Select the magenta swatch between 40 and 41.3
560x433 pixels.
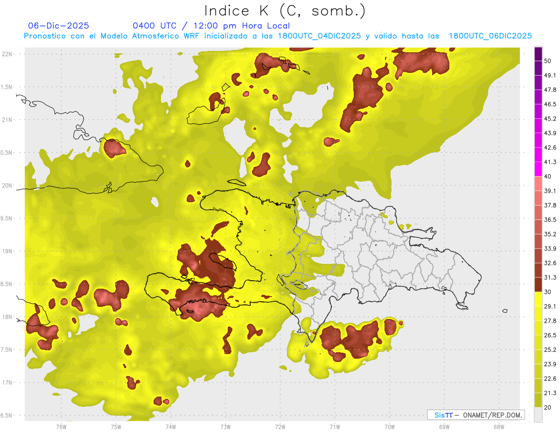[x=539, y=169]
